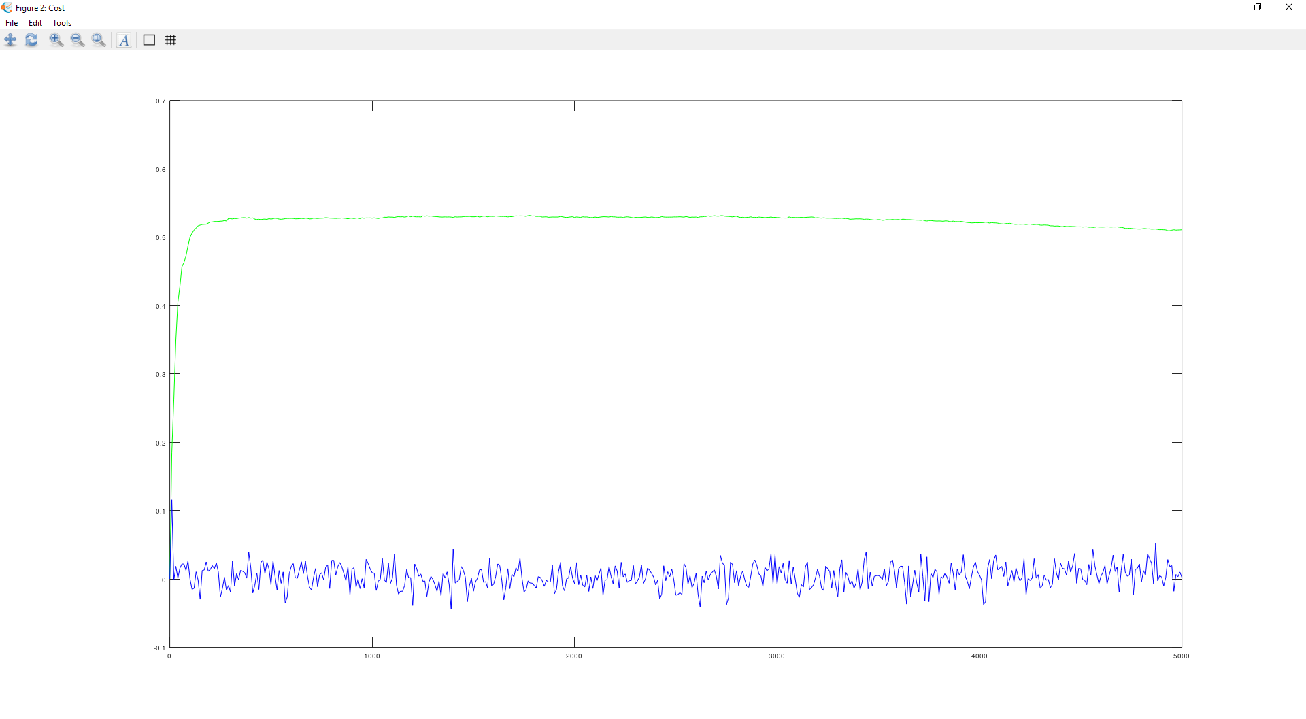The width and height of the screenshot is (1306, 719).
Task: Click the window title "Figure 2: Cost"
Action: point(40,8)
